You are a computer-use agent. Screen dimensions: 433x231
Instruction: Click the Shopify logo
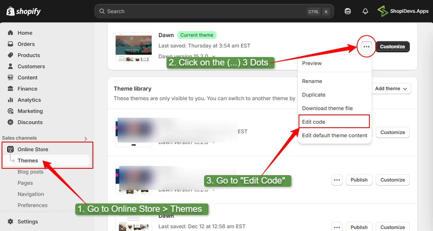click(24, 11)
